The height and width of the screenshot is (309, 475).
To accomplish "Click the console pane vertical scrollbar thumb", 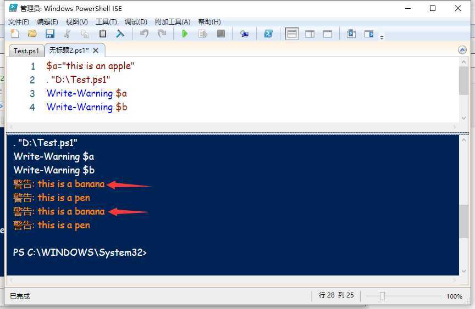I will coord(464,222).
